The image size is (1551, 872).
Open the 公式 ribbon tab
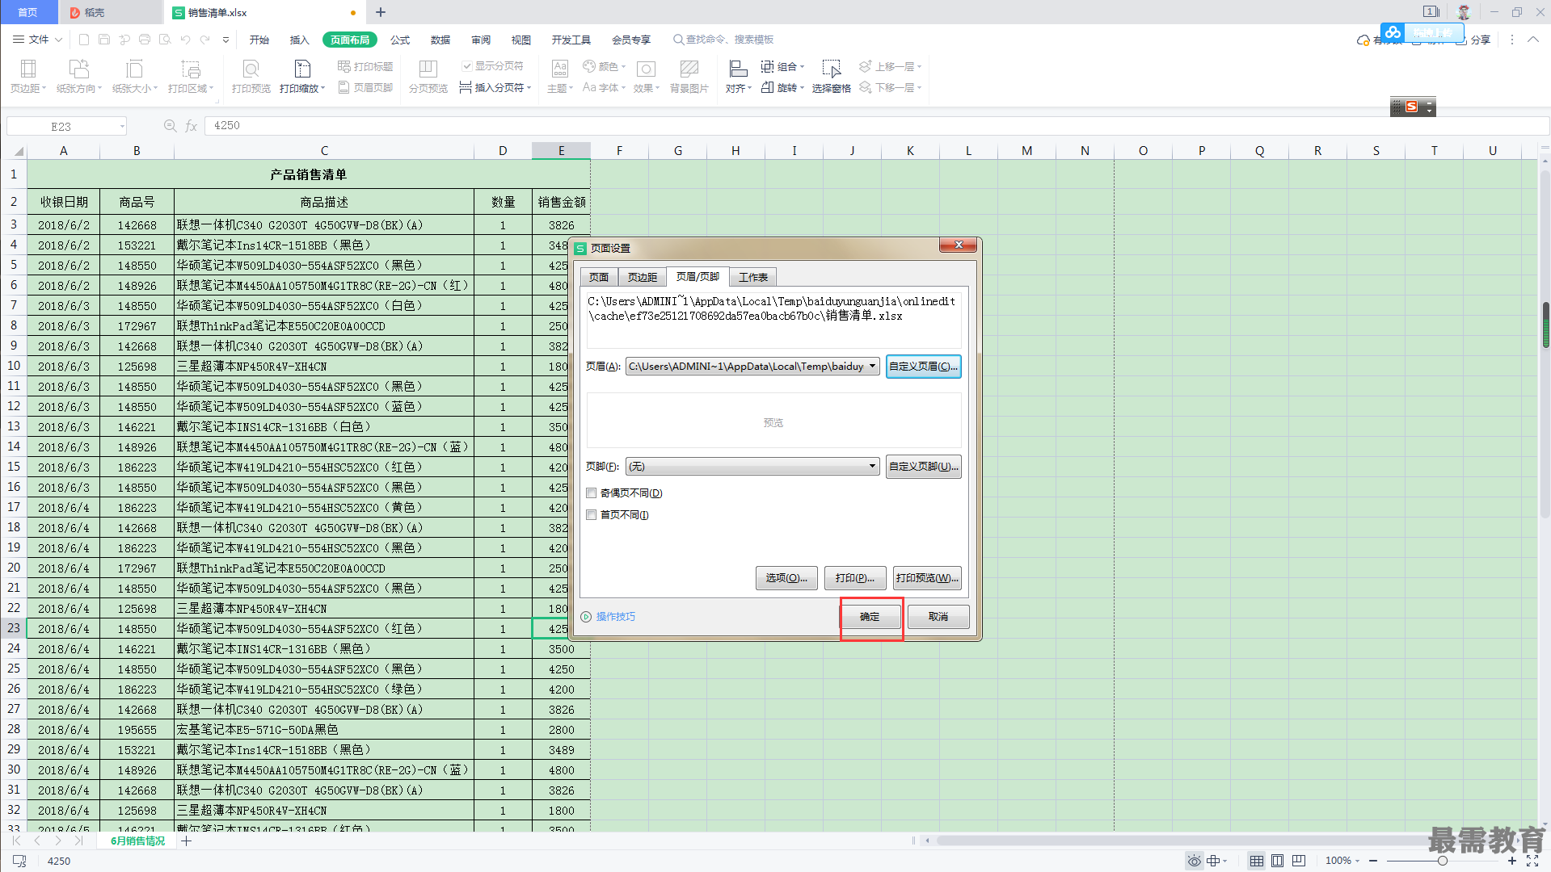click(x=400, y=40)
